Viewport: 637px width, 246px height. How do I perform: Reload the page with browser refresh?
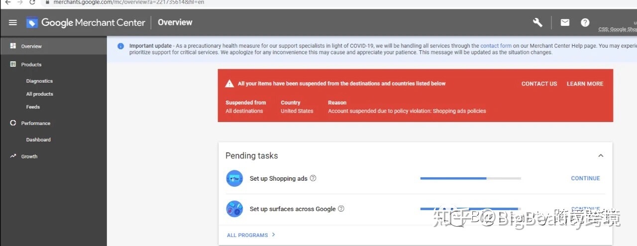click(x=33, y=2)
